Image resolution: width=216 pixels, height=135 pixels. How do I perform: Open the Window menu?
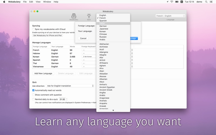[47, 2]
